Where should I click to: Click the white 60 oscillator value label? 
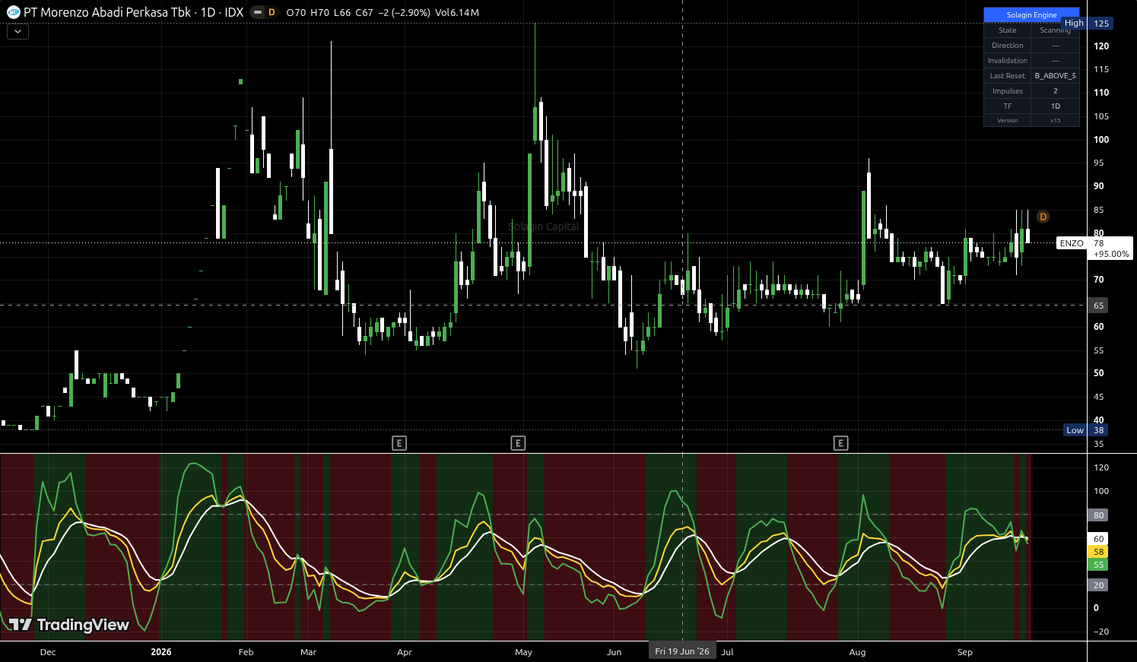tap(1098, 539)
